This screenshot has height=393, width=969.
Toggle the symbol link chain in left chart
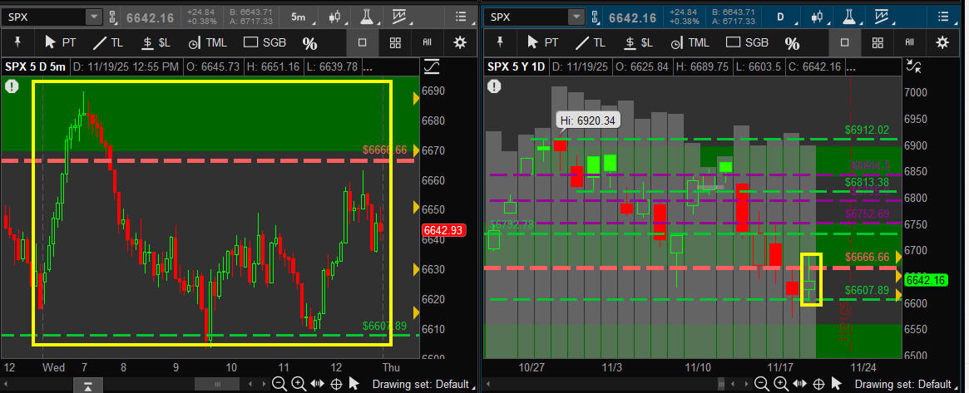113,17
